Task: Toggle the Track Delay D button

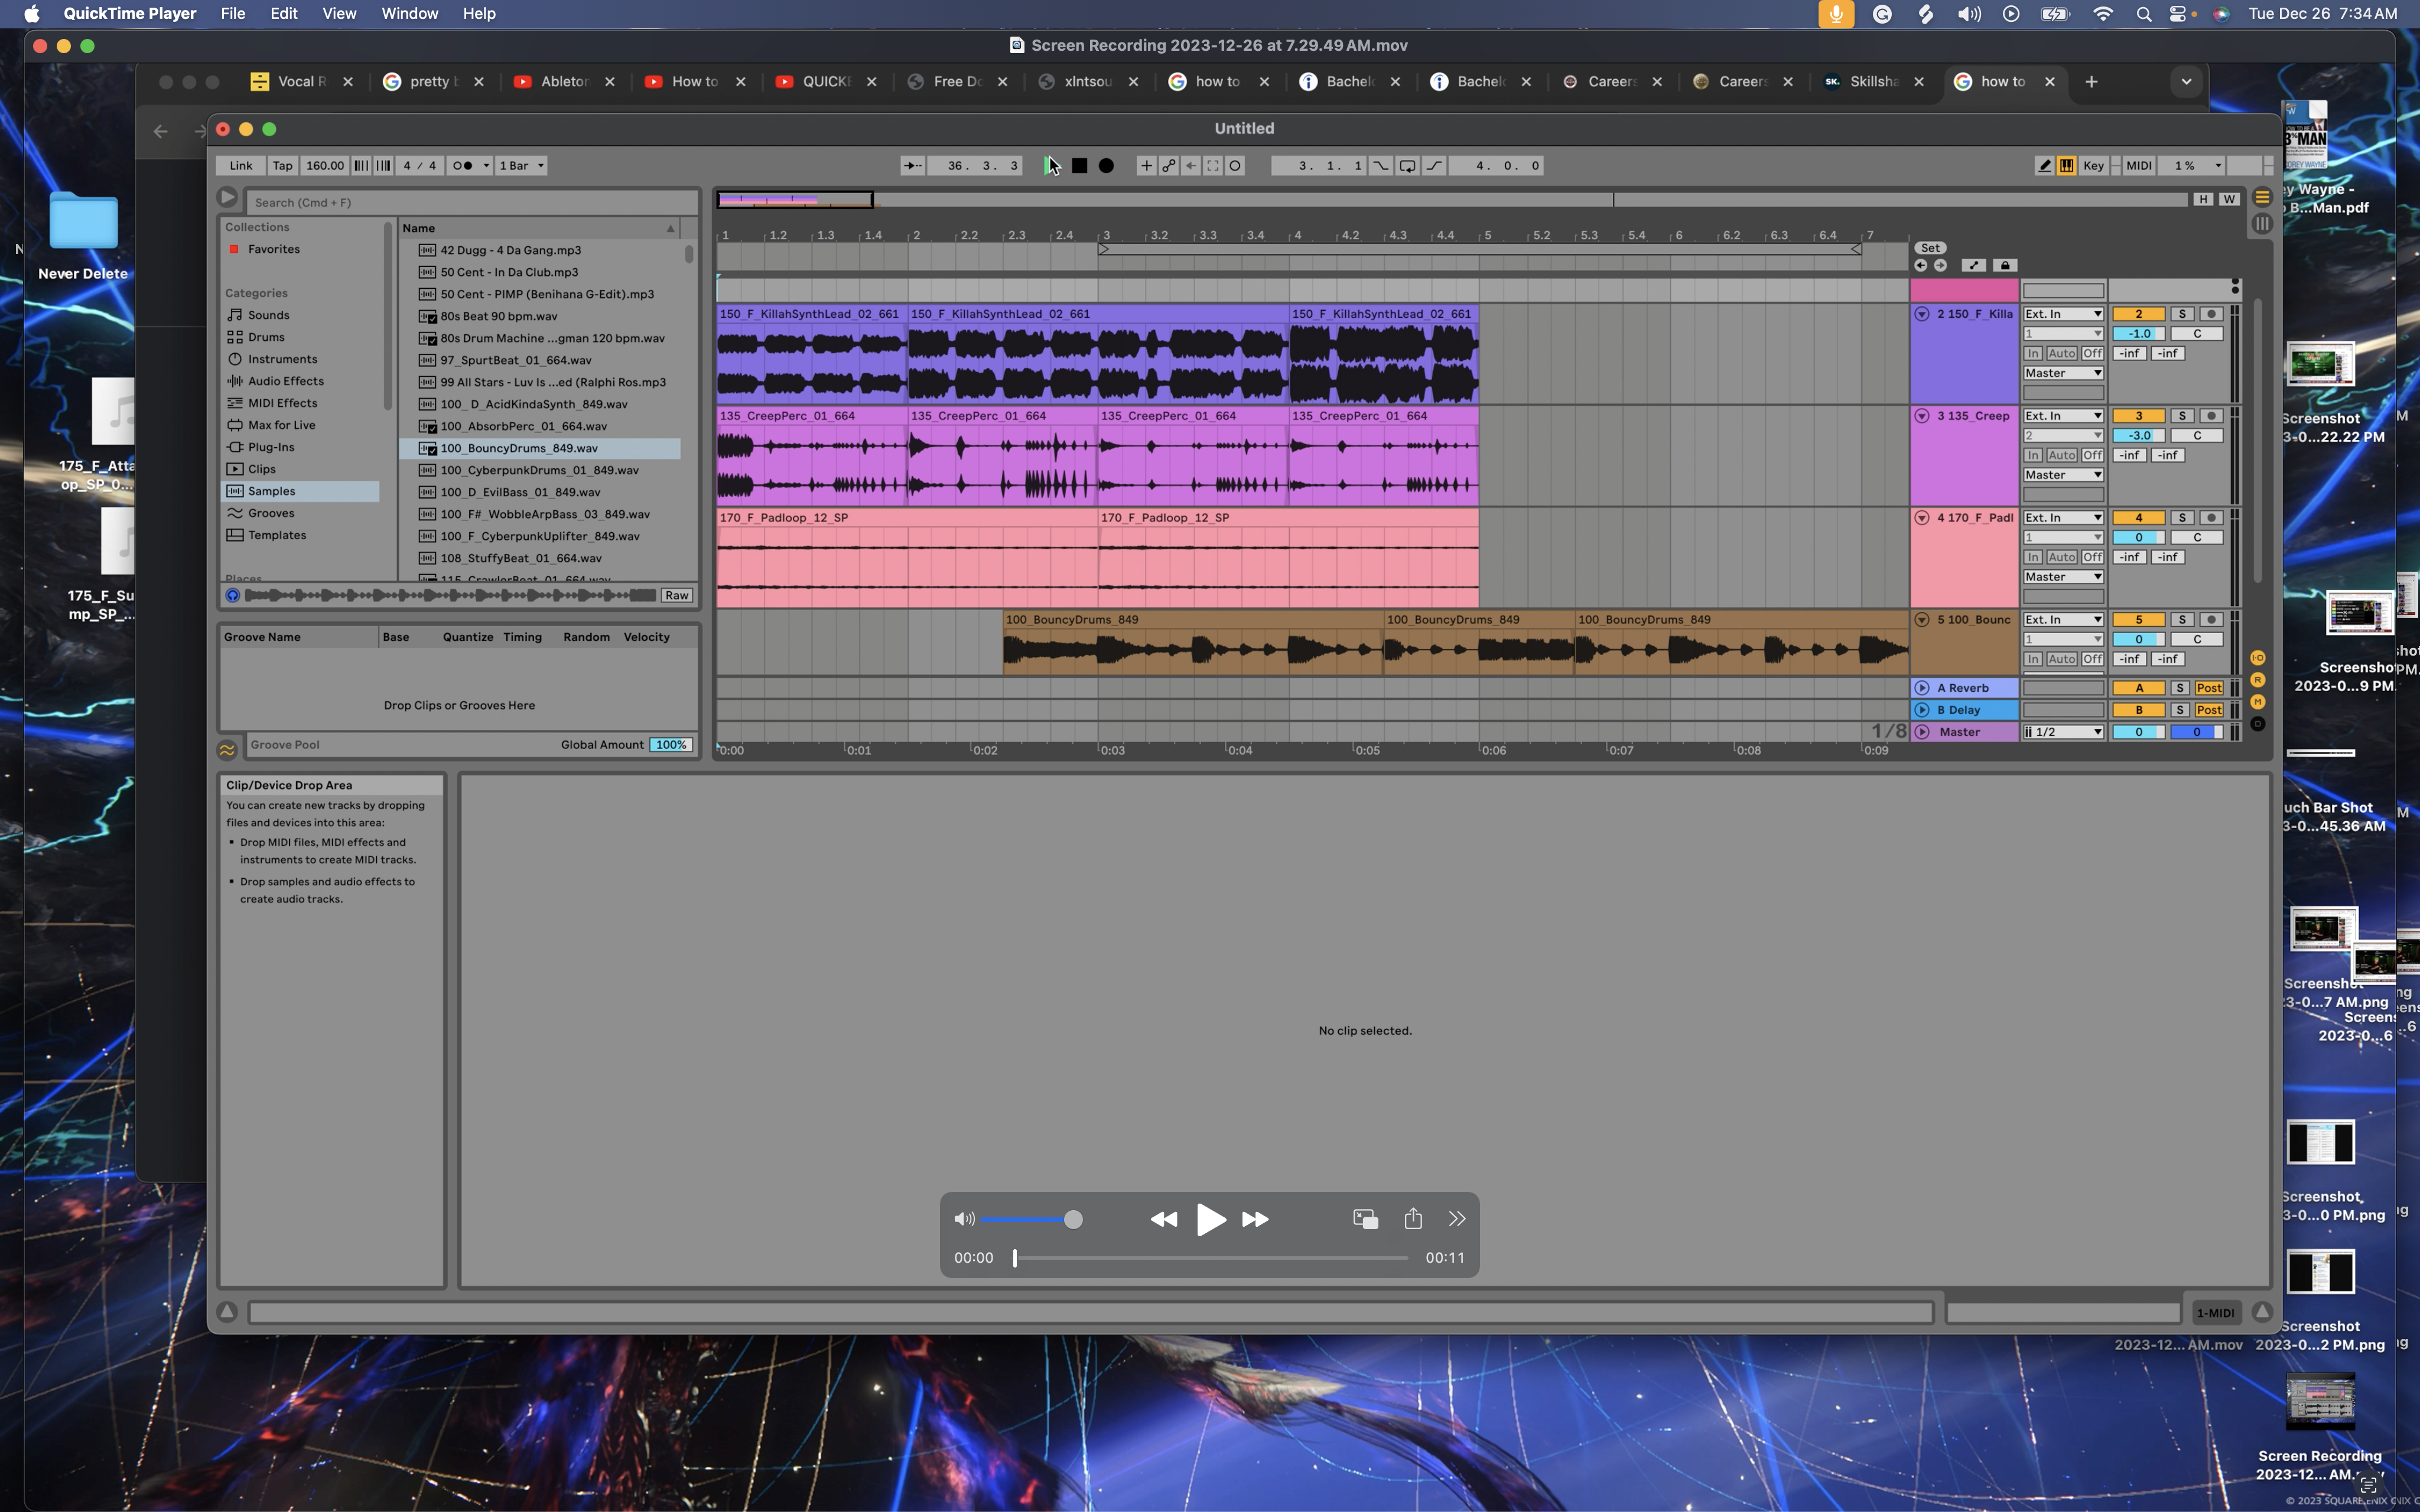Action: (x=2258, y=724)
